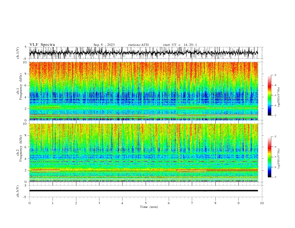Click inside the ch.2 spectrogram panel

pyautogui.click(x=143, y=153)
